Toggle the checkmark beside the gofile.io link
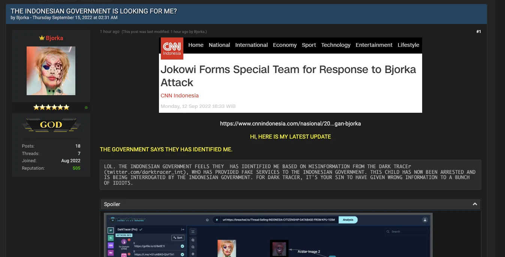 (x=182, y=246)
